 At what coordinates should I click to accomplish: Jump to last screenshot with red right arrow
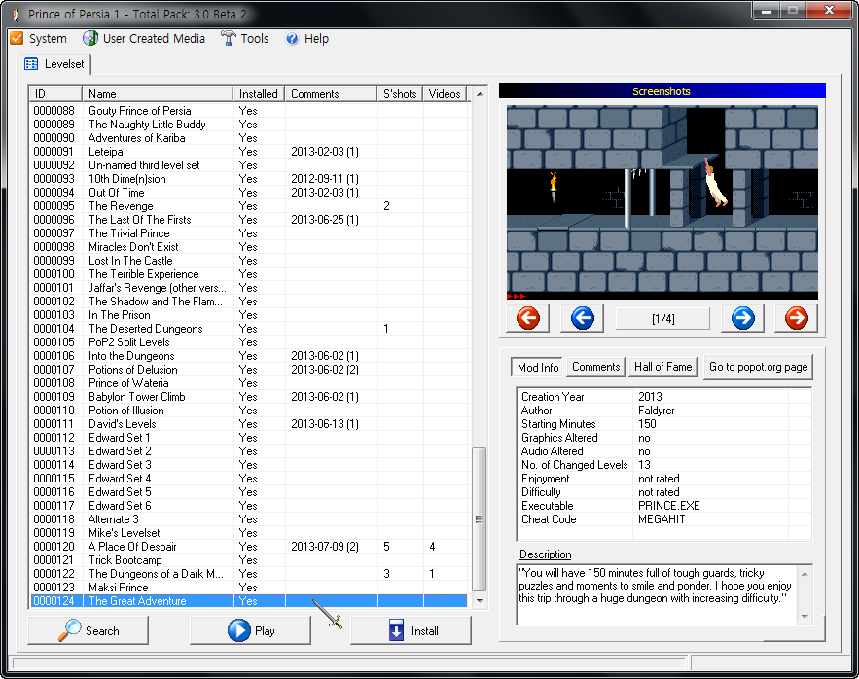[x=796, y=318]
